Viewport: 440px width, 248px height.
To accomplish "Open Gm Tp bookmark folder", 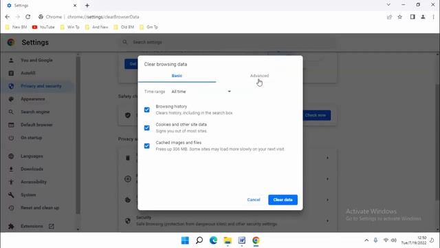I will coord(148,27).
